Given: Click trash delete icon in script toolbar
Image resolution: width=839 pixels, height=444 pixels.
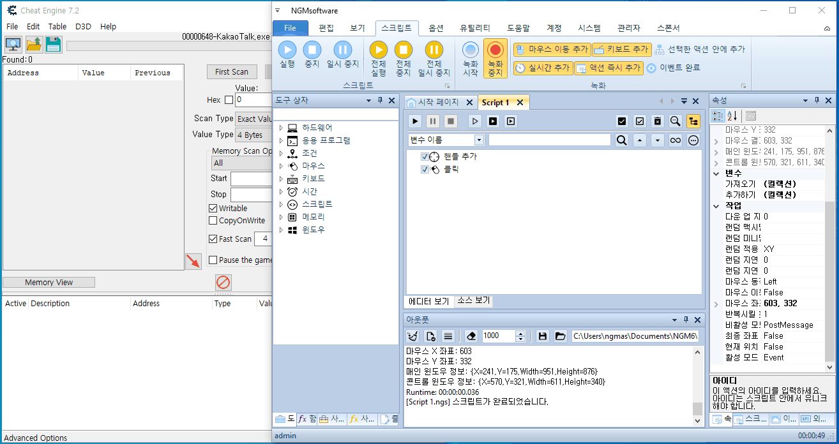Looking at the screenshot, I should (x=658, y=121).
